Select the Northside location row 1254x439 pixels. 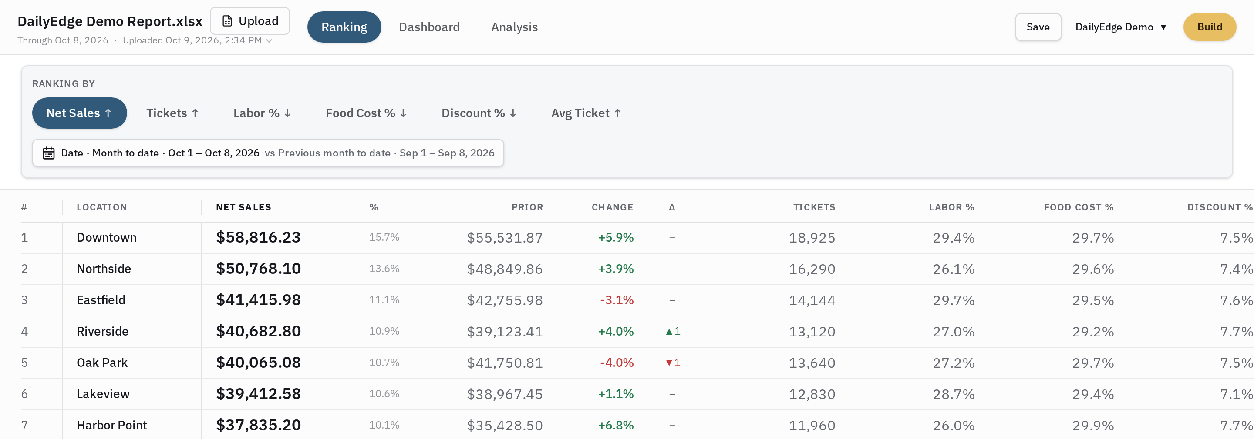[637, 269]
